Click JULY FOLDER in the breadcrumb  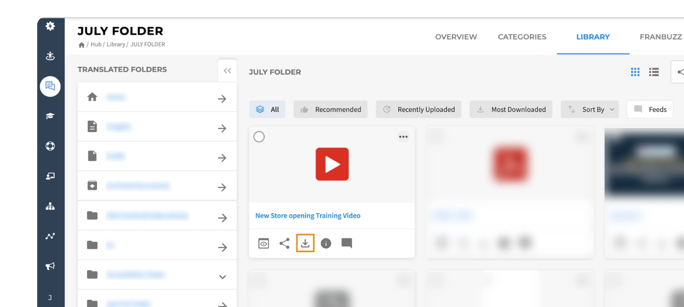[147, 44]
